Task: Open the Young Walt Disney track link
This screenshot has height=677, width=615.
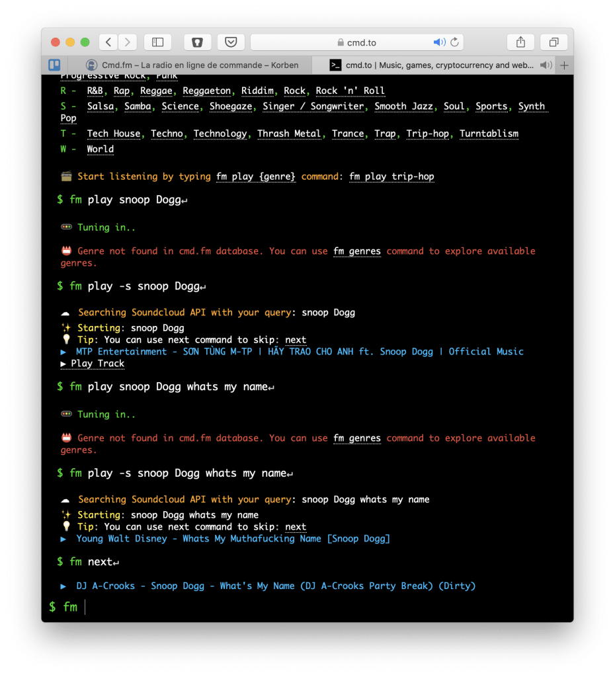Action: click(x=233, y=539)
